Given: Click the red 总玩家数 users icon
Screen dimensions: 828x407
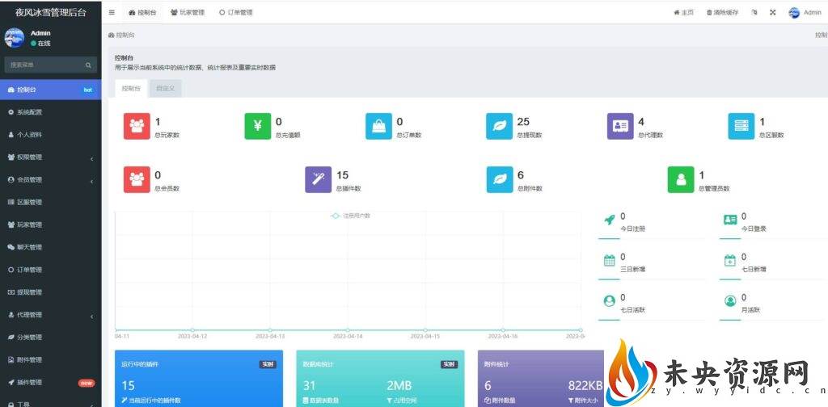Looking at the screenshot, I should click(x=137, y=127).
